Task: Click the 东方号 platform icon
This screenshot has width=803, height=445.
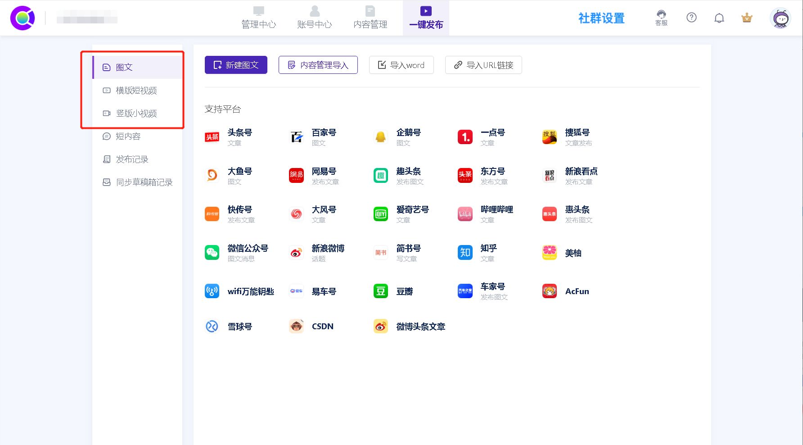Action: click(465, 176)
